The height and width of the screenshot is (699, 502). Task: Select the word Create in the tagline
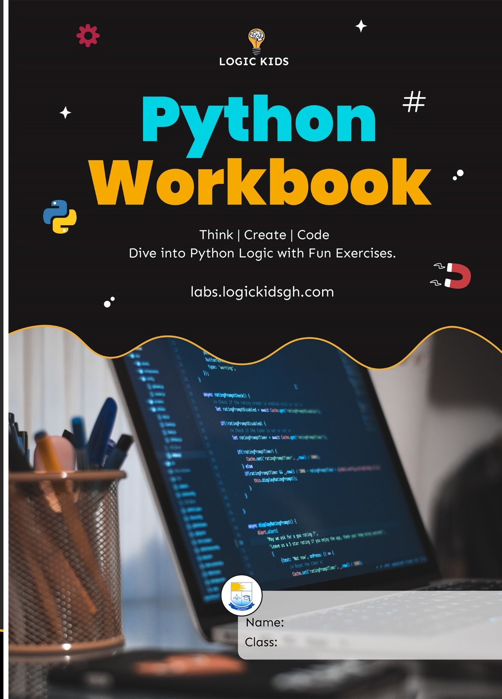[x=265, y=235]
